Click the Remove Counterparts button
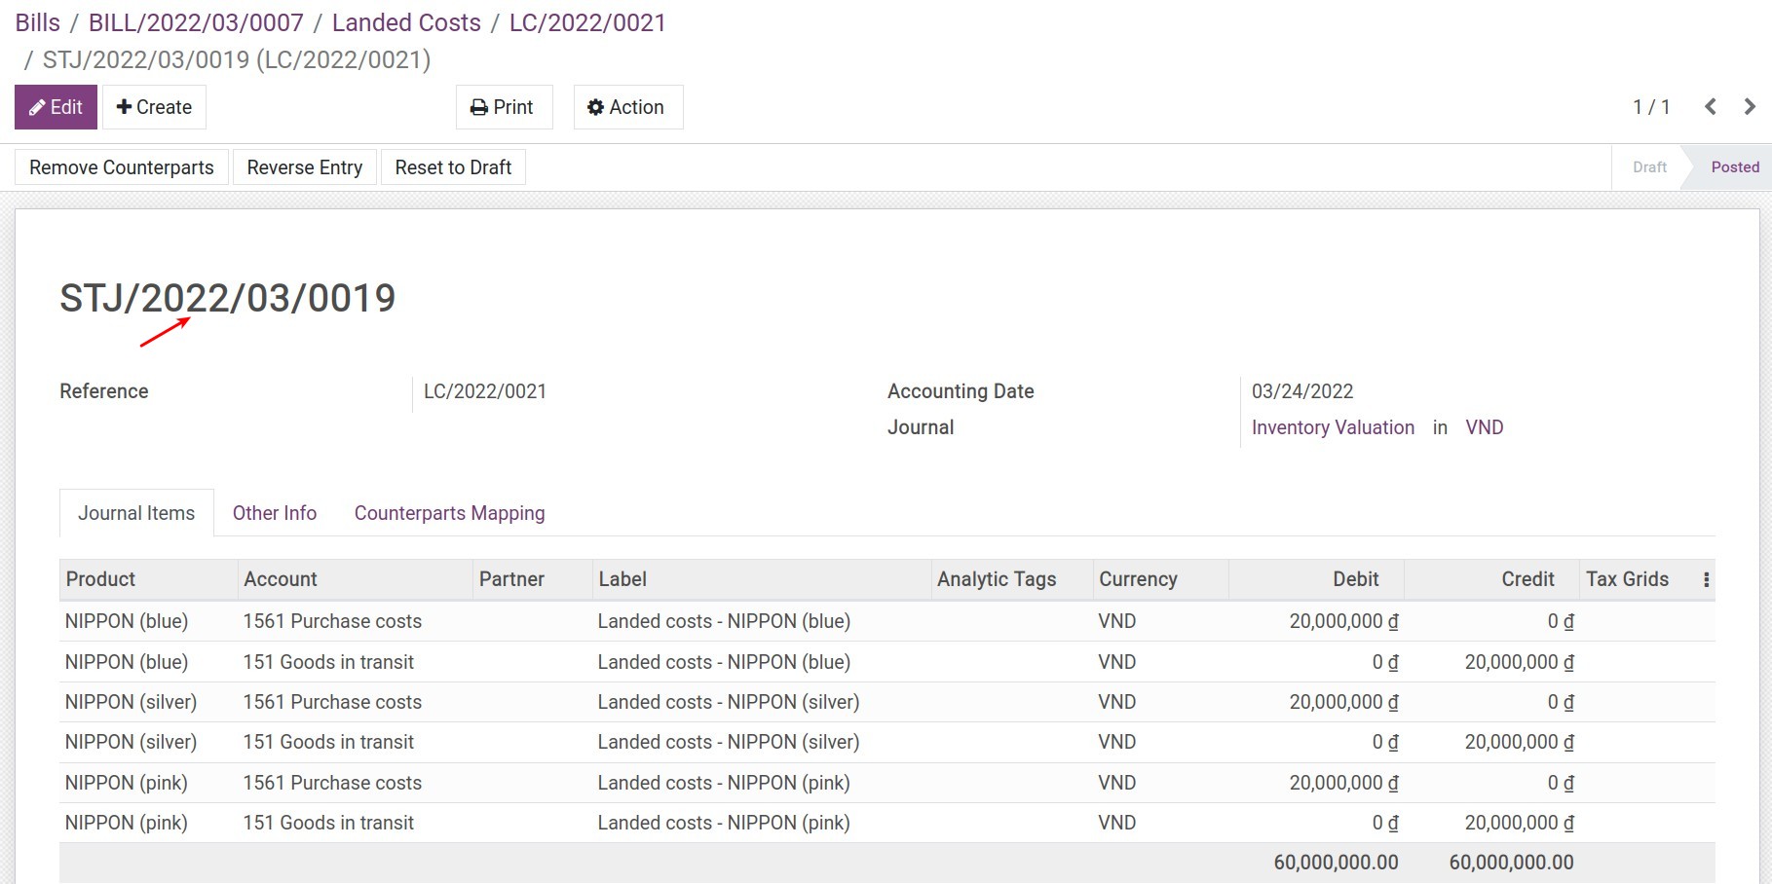 [x=121, y=166]
